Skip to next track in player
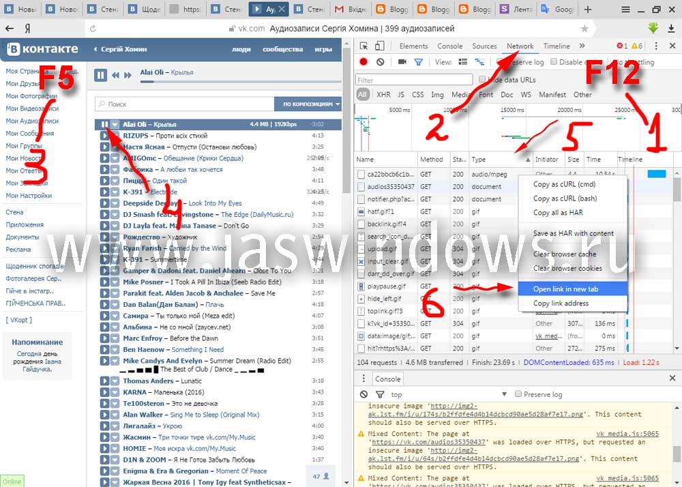The height and width of the screenshot is (487, 682). (x=128, y=76)
